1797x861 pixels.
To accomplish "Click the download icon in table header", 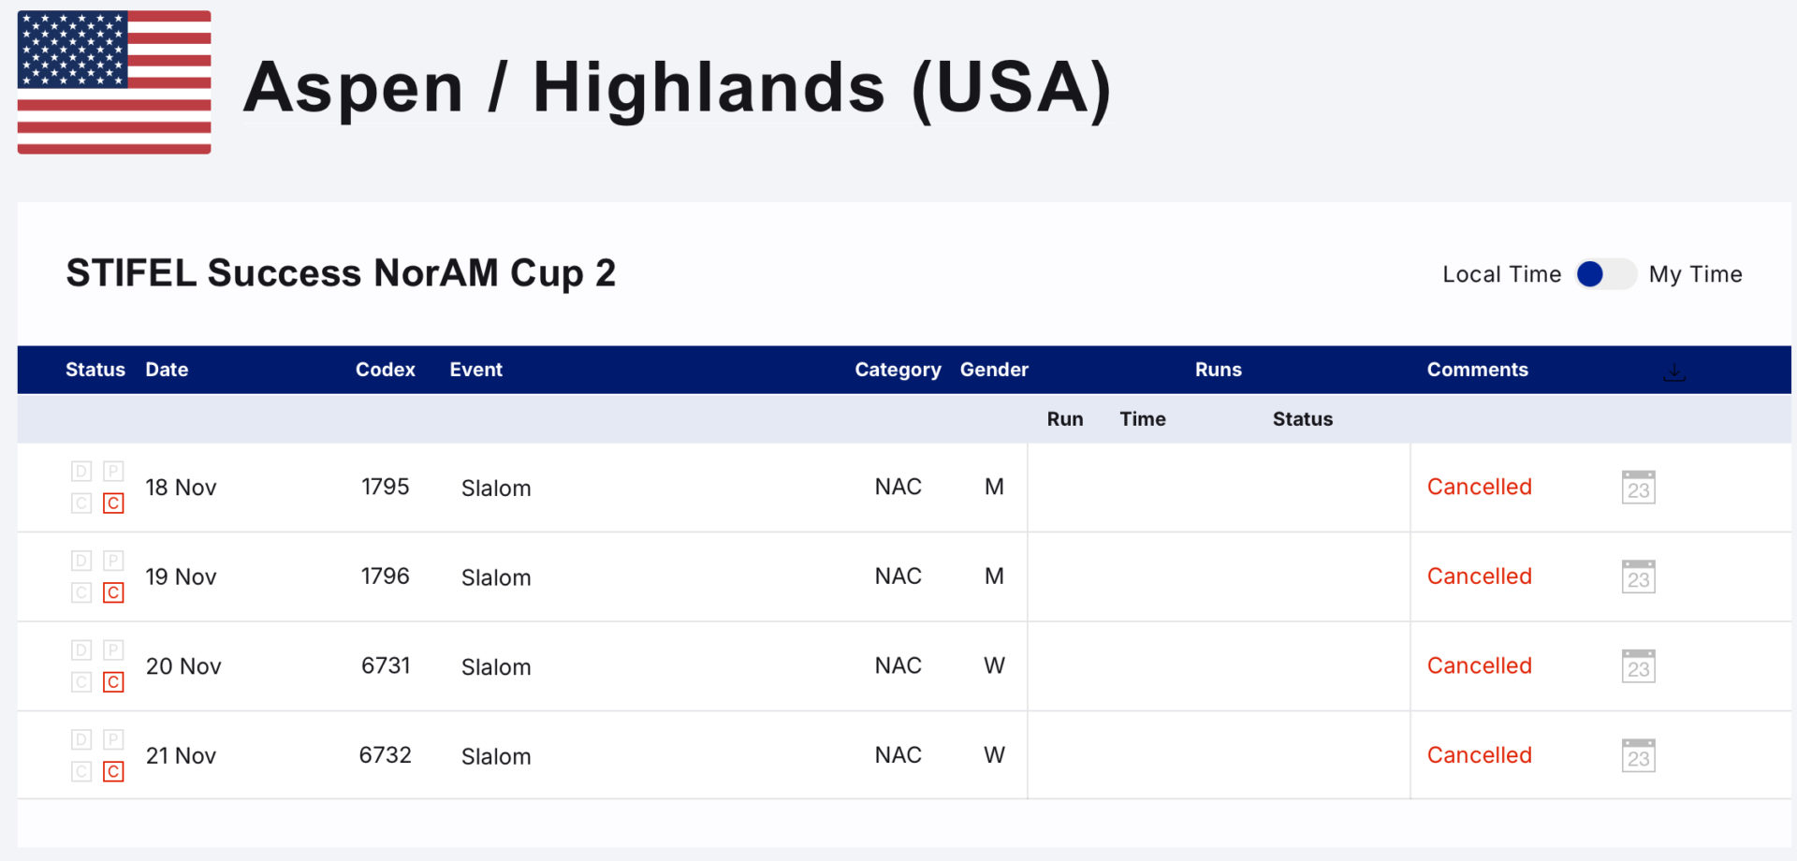I will [x=1674, y=372].
